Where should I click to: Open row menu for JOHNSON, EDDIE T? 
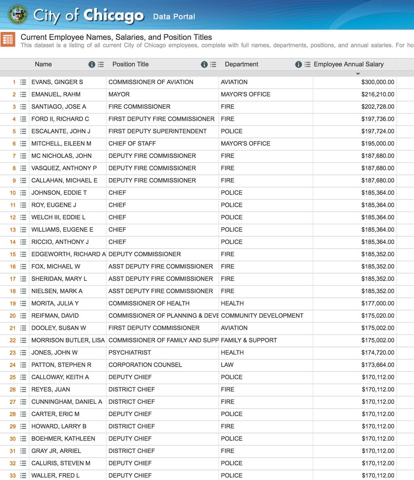pyautogui.click(x=23, y=193)
